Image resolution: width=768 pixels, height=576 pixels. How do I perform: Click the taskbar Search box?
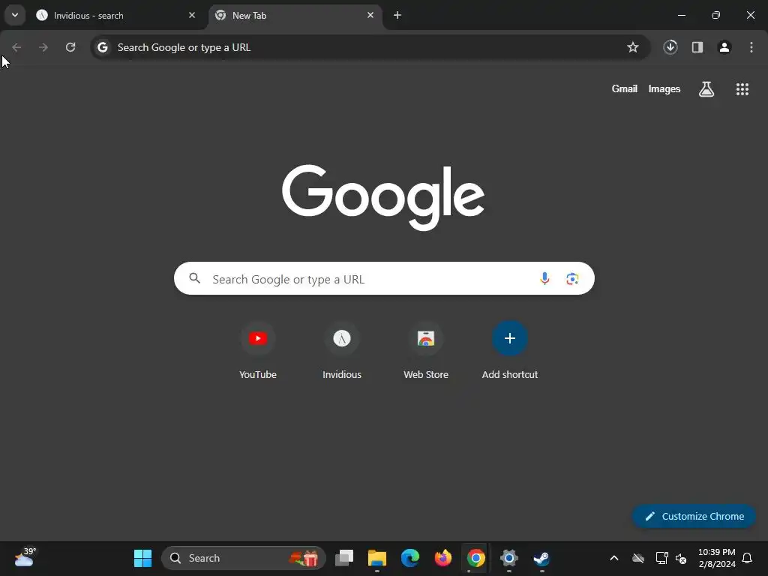point(244,558)
